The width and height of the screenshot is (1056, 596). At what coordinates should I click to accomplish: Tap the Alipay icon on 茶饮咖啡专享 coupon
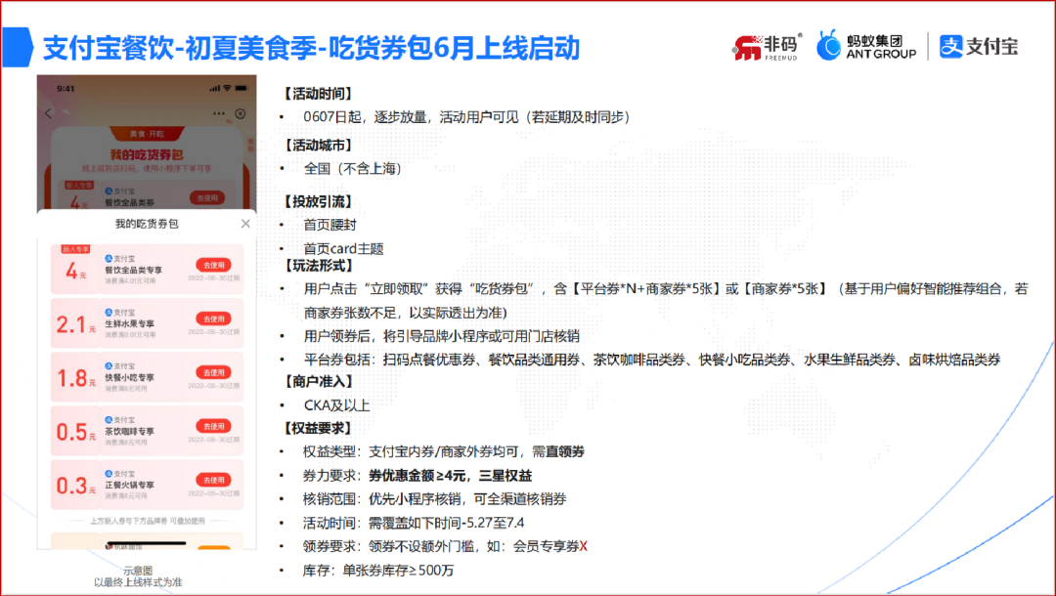pyautogui.click(x=109, y=420)
